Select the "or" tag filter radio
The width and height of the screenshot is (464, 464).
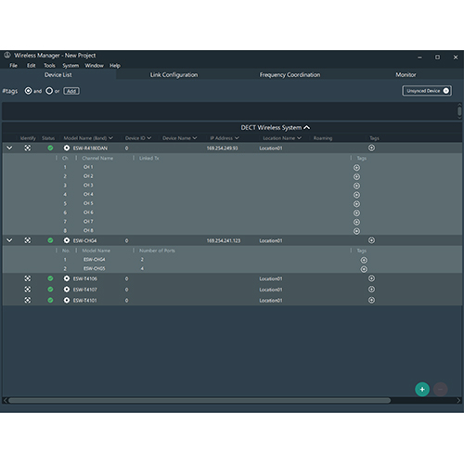pyautogui.click(x=49, y=91)
